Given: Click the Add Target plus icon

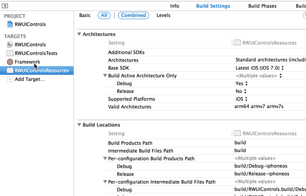Looking at the screenshot, I should pos(10,79).
